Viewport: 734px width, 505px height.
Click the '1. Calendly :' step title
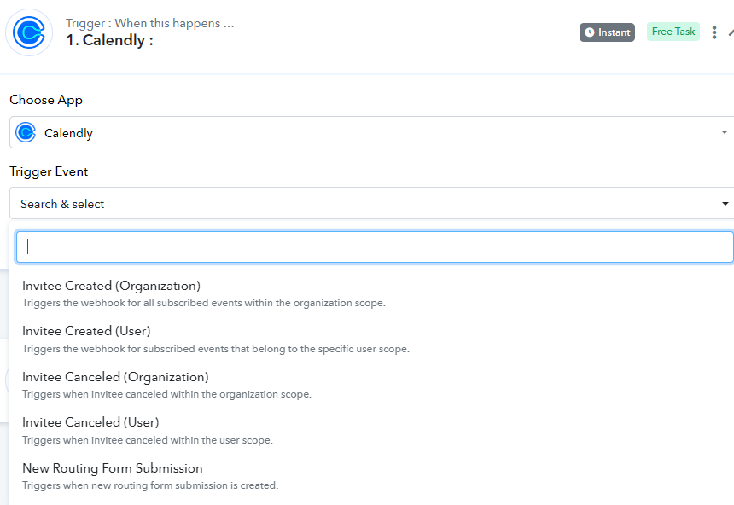pyautogui.click(x=109, y=40)
